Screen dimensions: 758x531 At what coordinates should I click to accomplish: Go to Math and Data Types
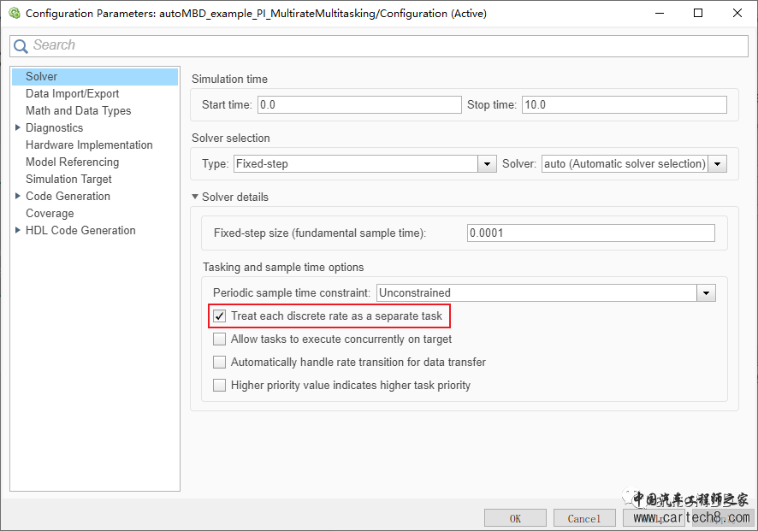[x=79, y=110]
